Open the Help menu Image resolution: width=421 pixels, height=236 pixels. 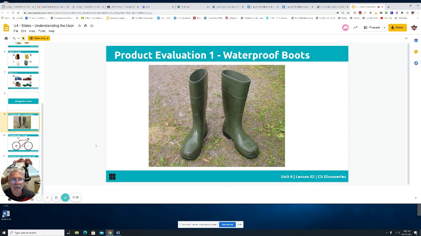click(51, 31)
